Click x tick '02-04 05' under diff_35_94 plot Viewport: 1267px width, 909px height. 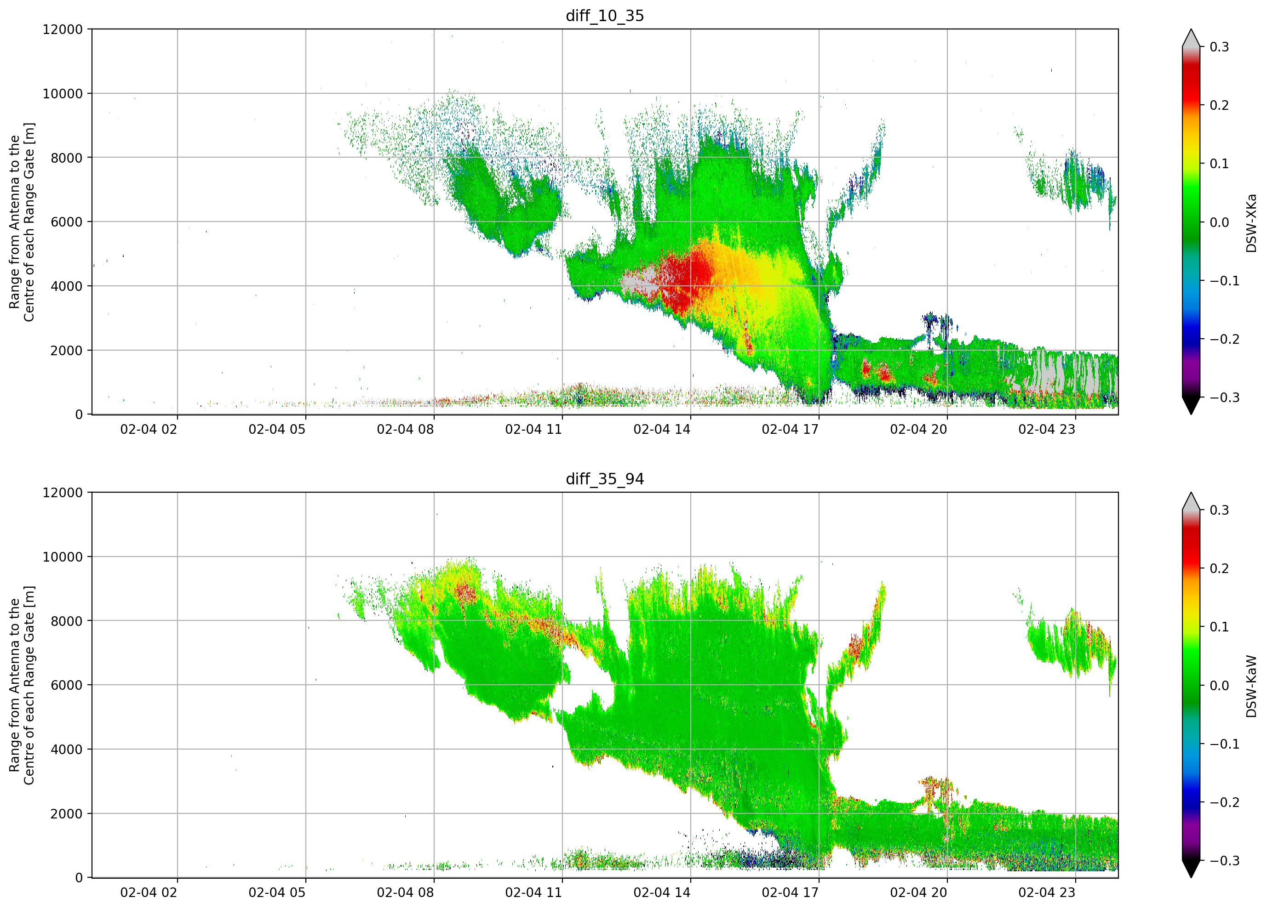277,893
